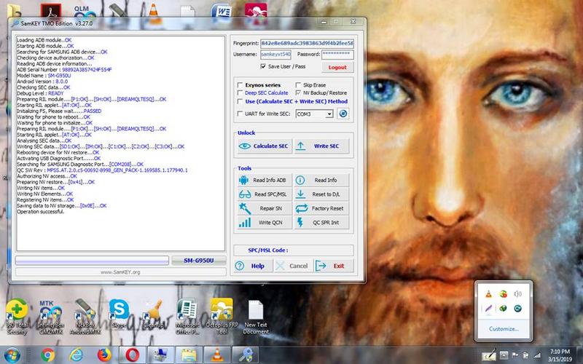Open the www.SamKEY.org link
Viewport: 583px width, 364px height.
(120, 272)
